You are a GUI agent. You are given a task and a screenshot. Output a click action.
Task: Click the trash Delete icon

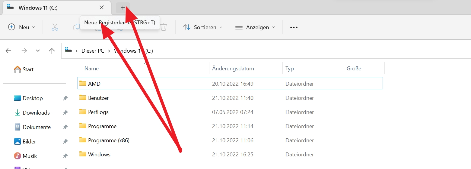(x=164, y=27)
